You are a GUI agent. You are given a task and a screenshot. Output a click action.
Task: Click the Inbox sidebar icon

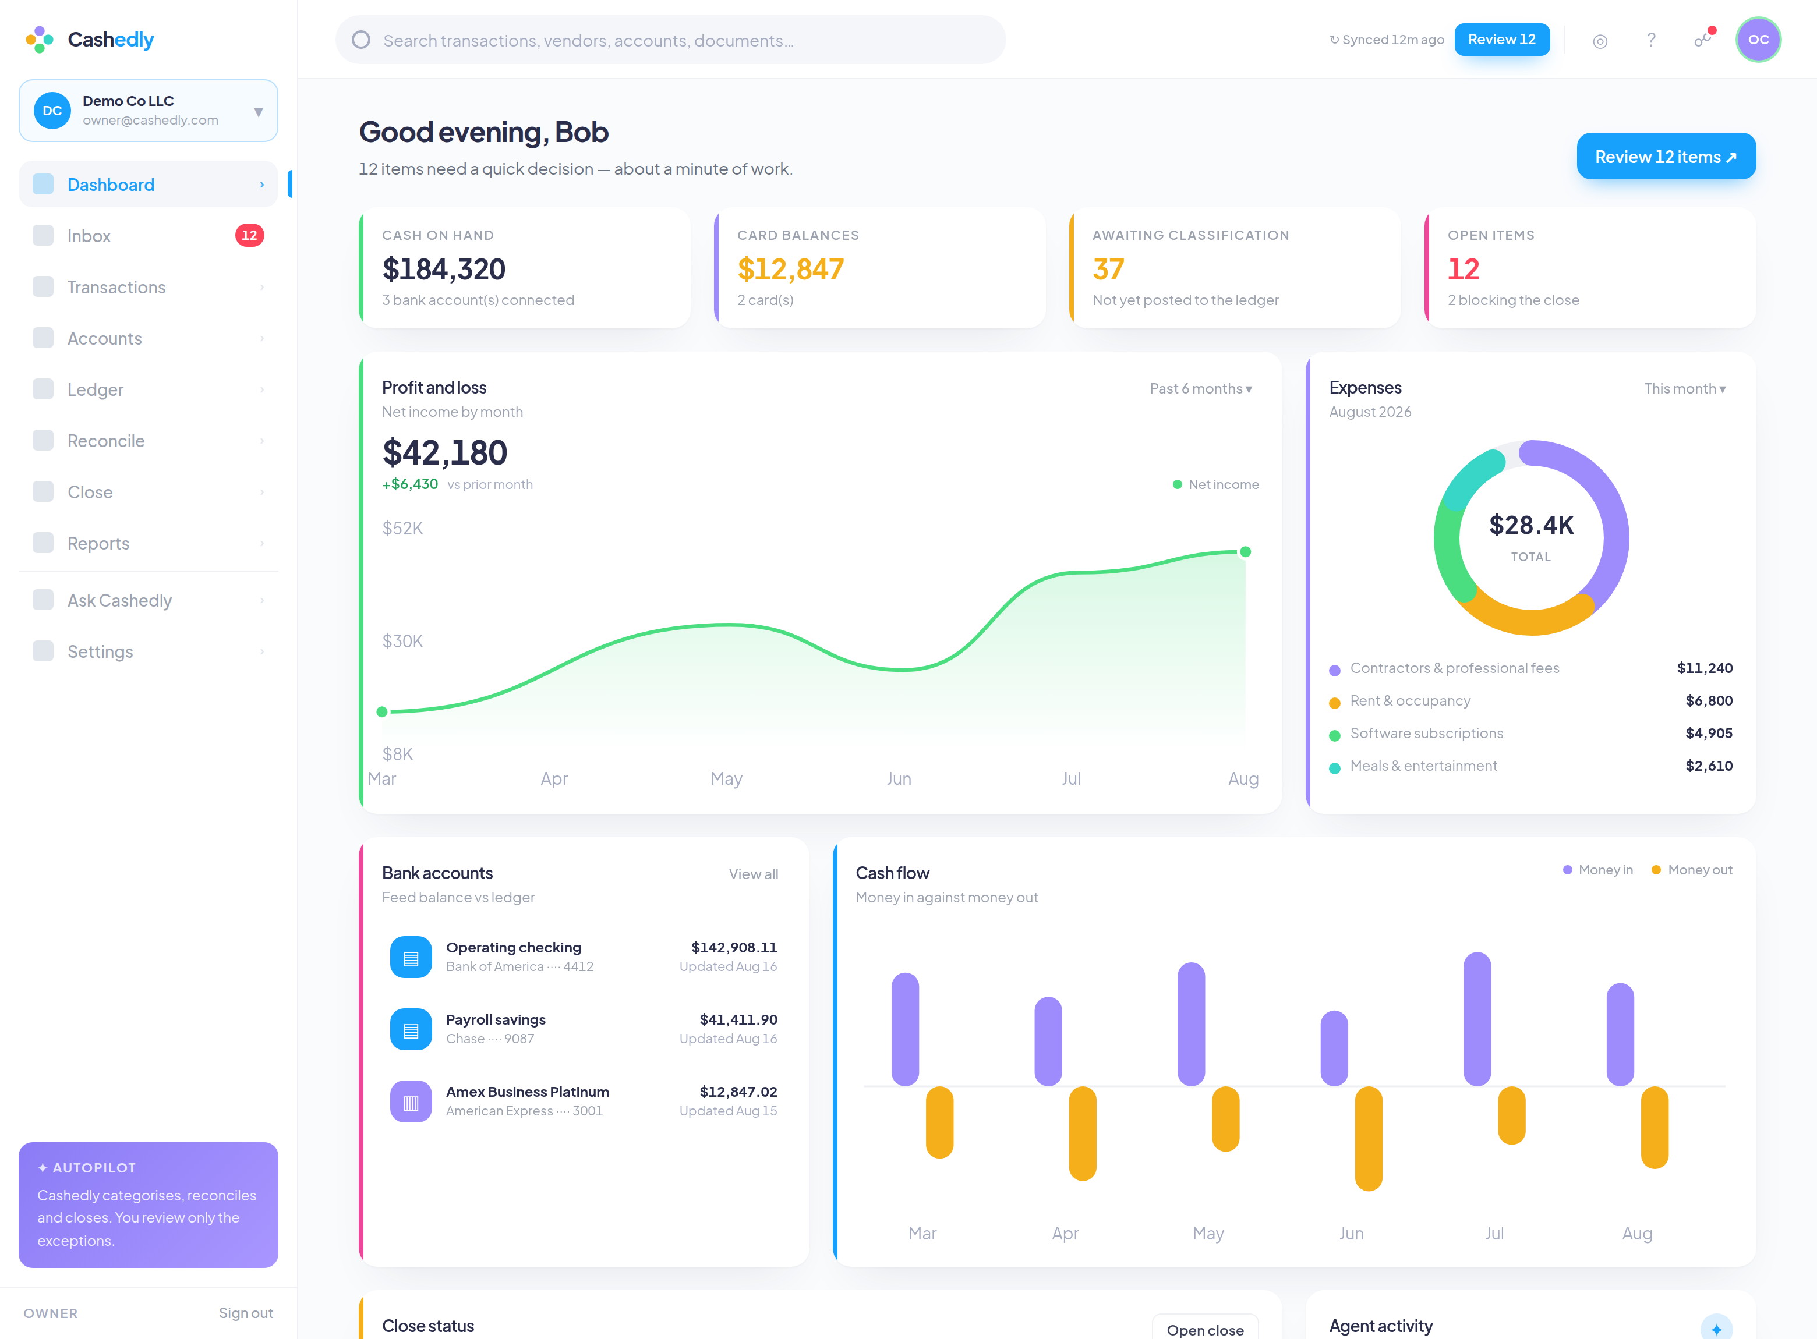43,235
